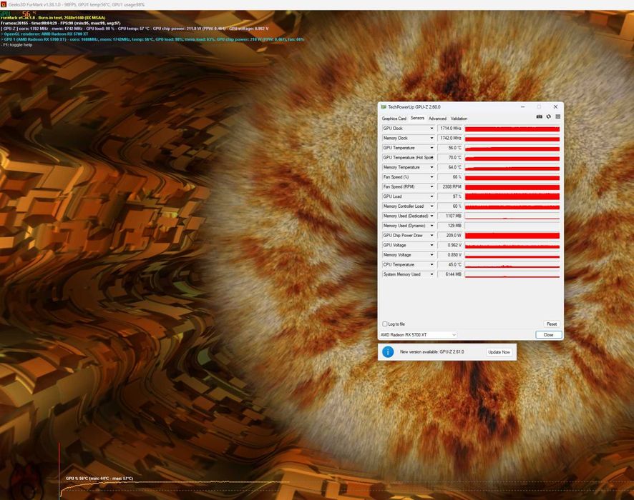Open the GPU-Z hamburger menu icon
Screen dimensions: 634x500
558,116
